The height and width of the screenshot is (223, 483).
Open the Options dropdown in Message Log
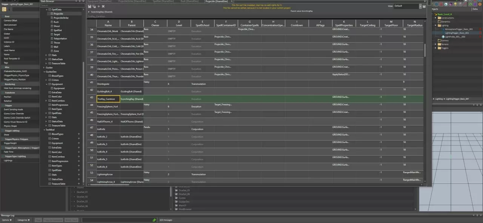(x=7, y=220)
